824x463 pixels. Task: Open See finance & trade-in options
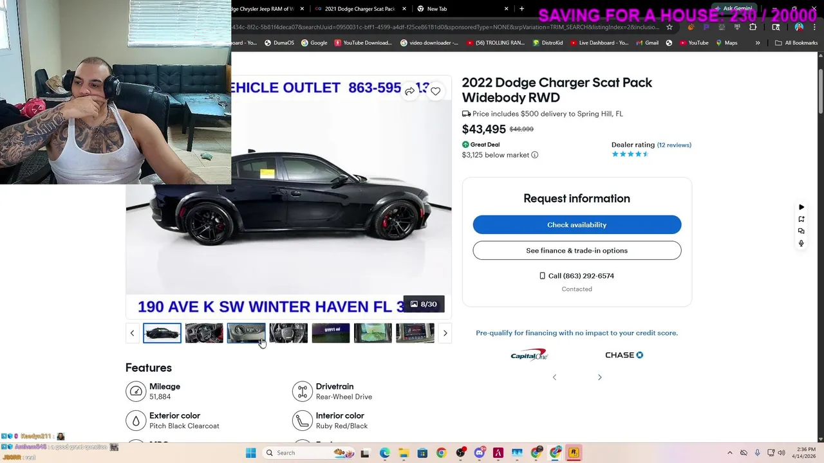(577, 250)
